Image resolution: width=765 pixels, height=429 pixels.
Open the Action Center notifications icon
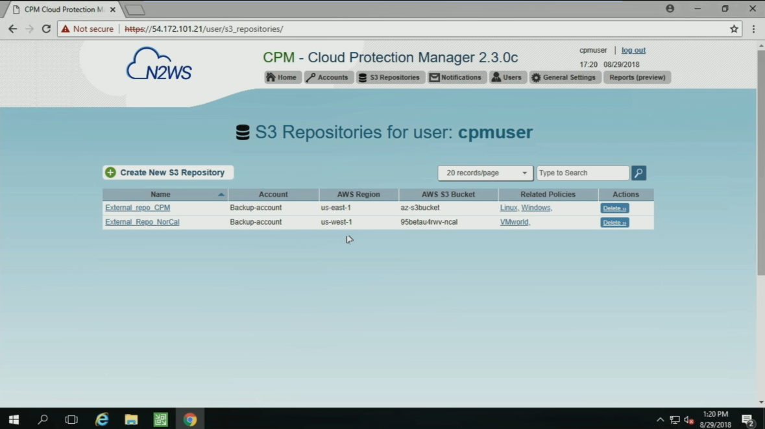click(x=747, y=420)
